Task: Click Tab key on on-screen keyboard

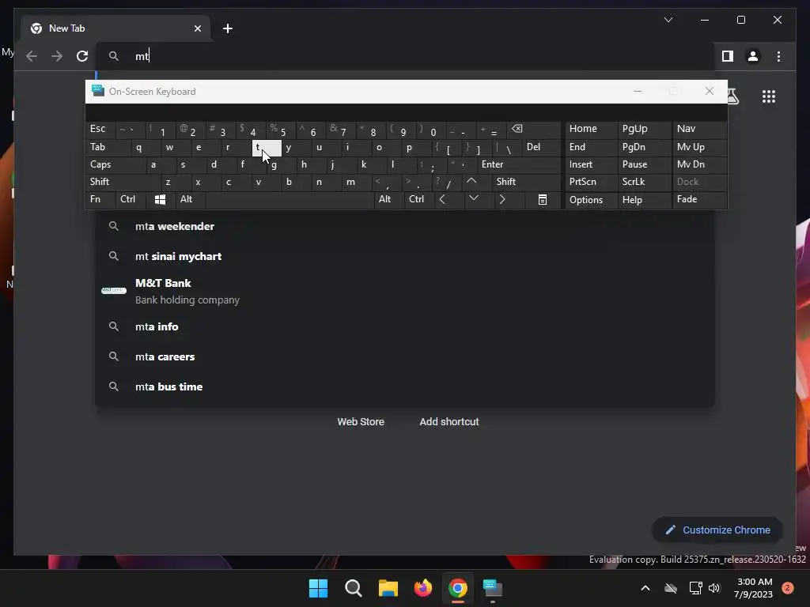Action: coord(108,147)
